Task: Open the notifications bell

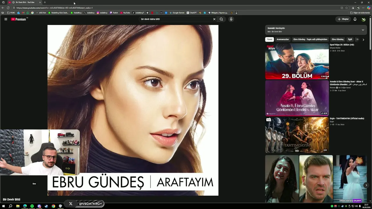Action: (x=355, y=19)
